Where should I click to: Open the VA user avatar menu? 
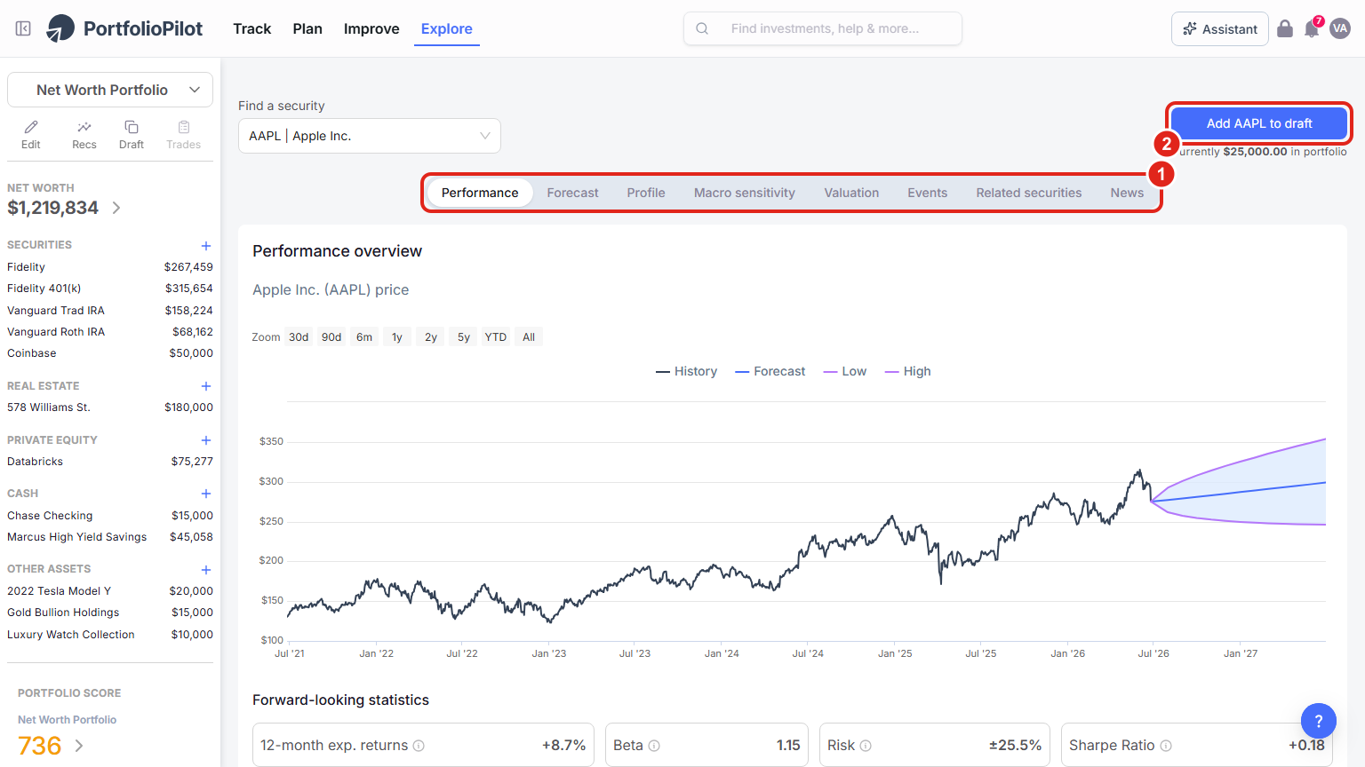[1340, 28]
